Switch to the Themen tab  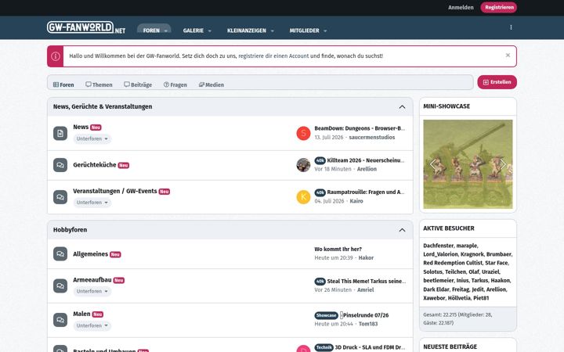coord(99,84)
